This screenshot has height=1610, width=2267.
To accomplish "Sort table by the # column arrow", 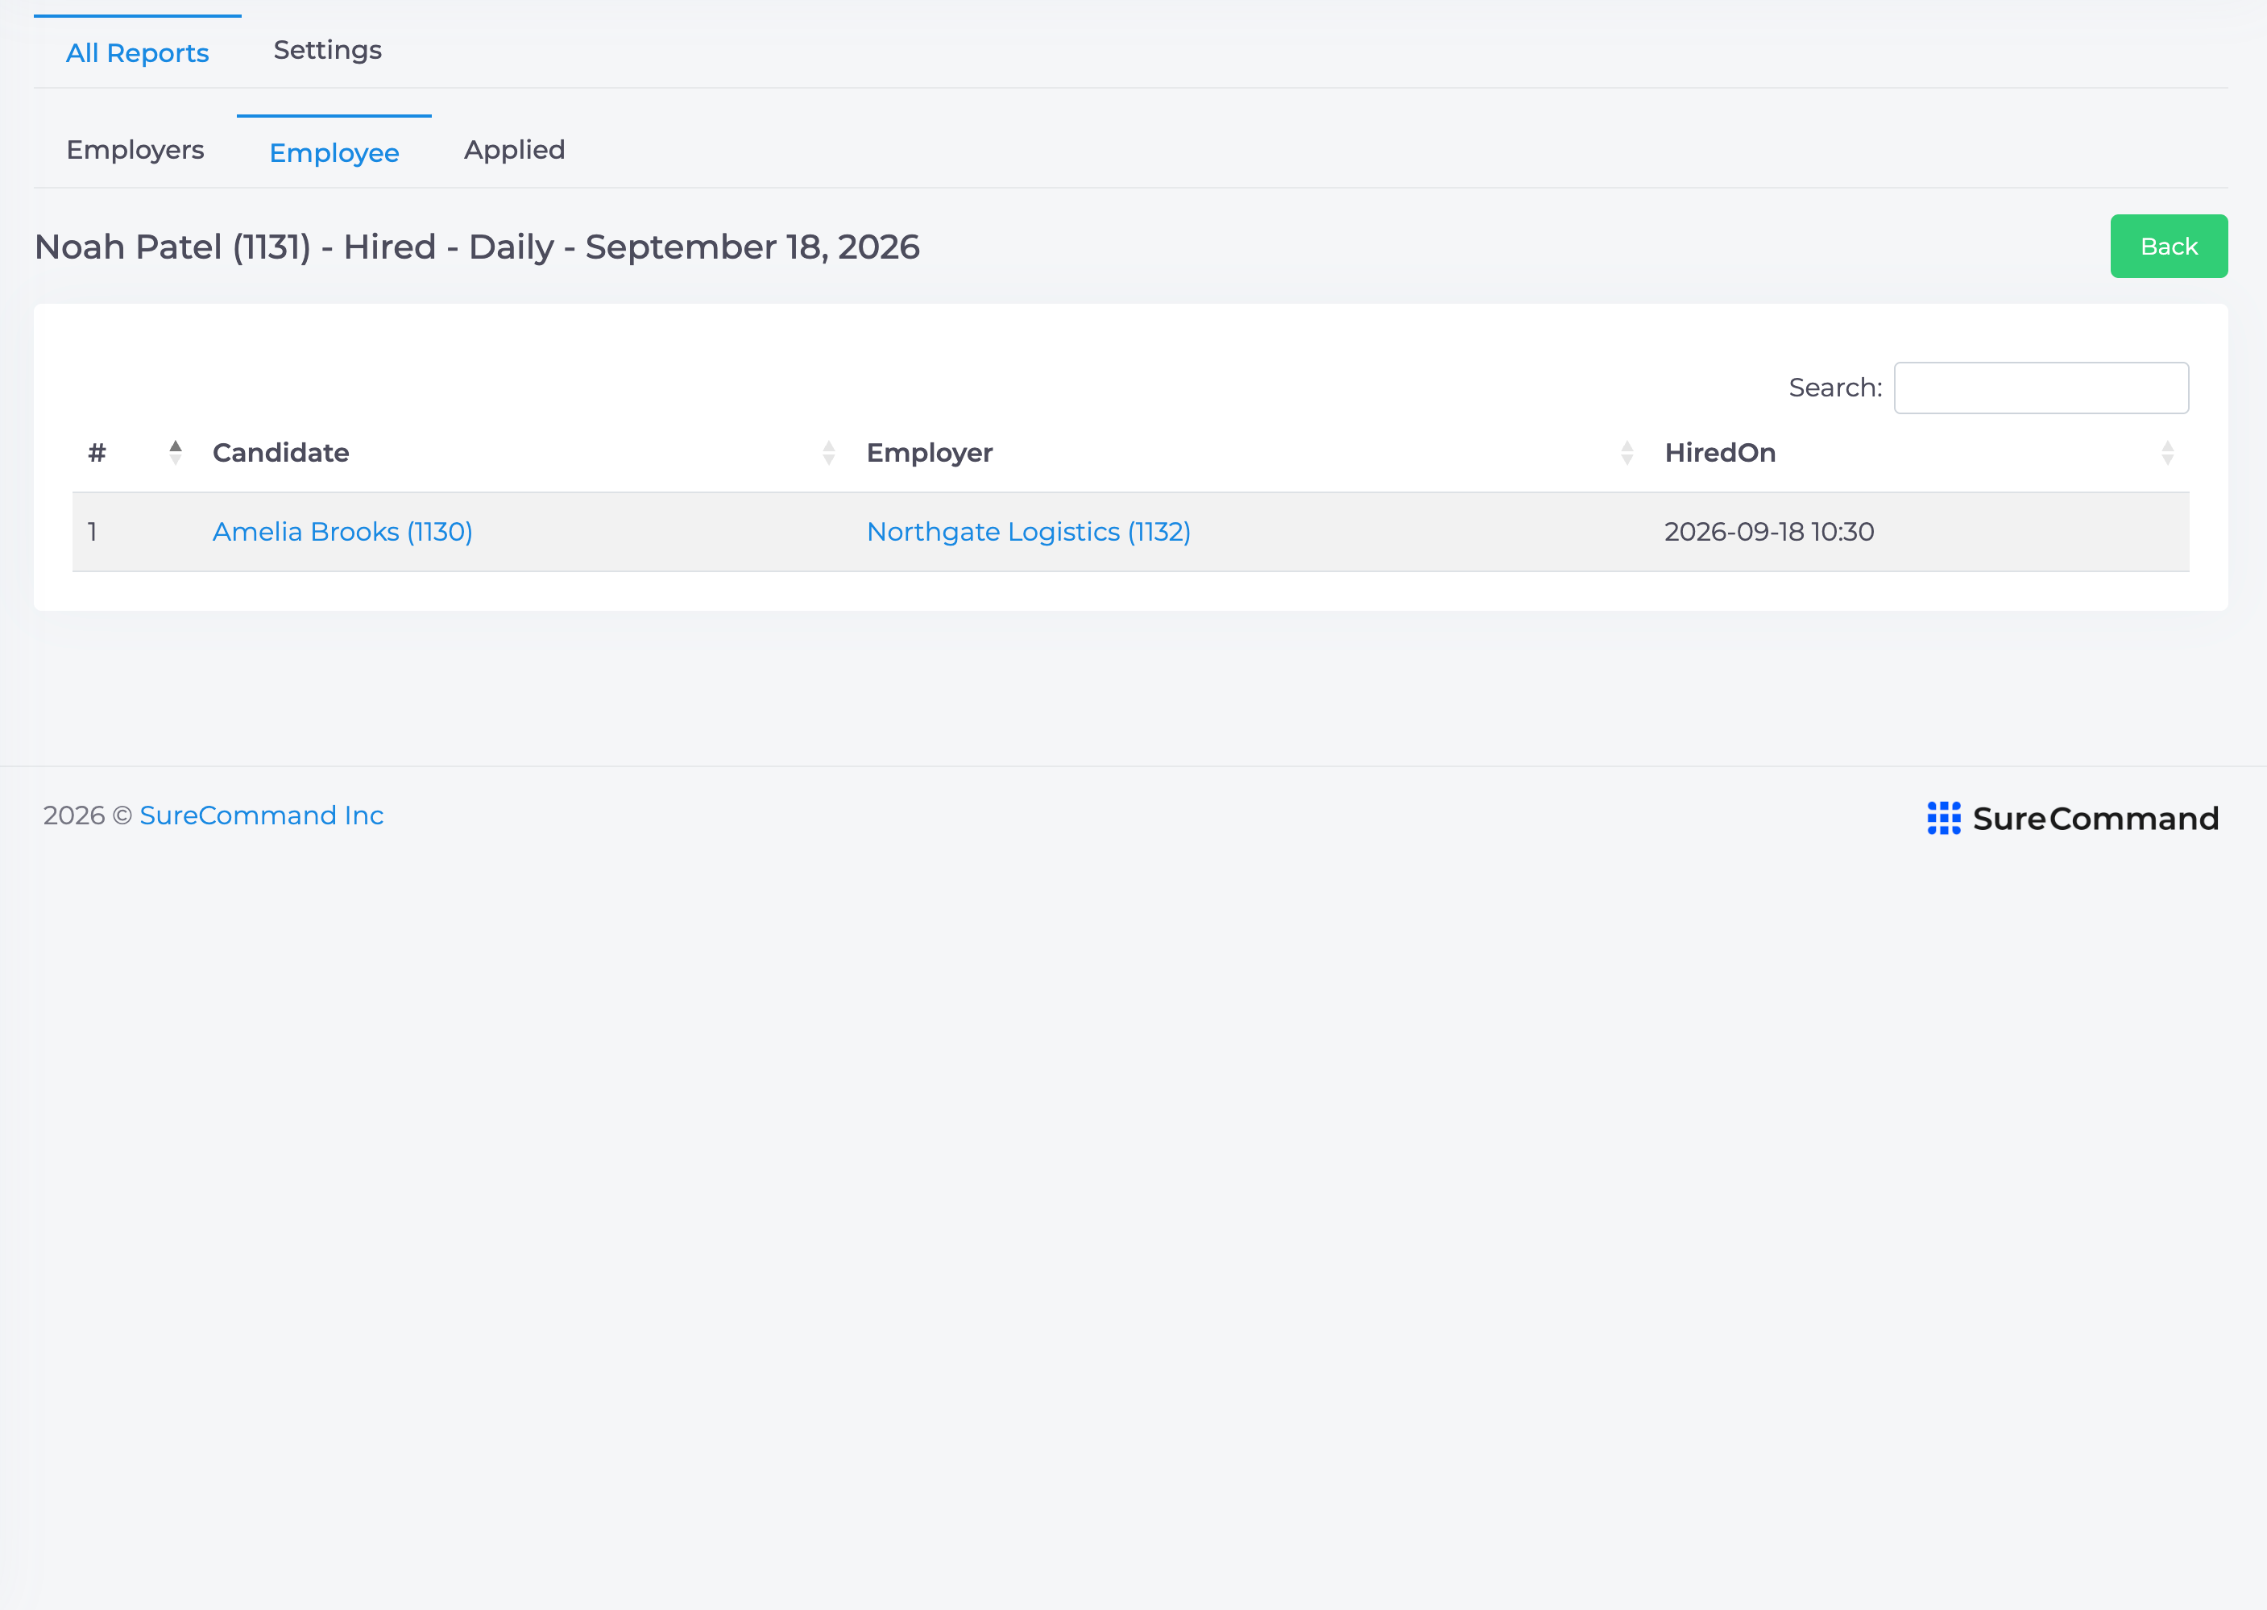I will 176,452.
